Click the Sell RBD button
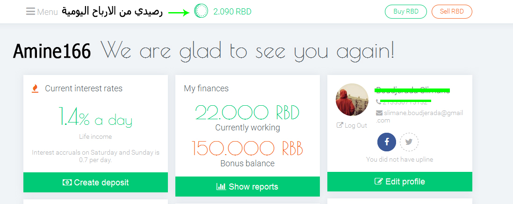 (452, 12)
